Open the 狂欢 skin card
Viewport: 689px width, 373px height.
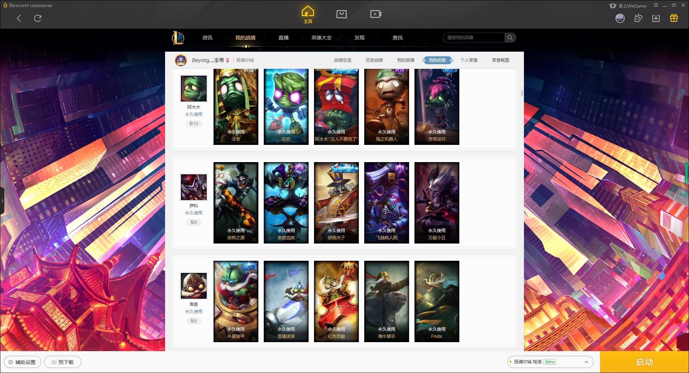pos(286,107)
